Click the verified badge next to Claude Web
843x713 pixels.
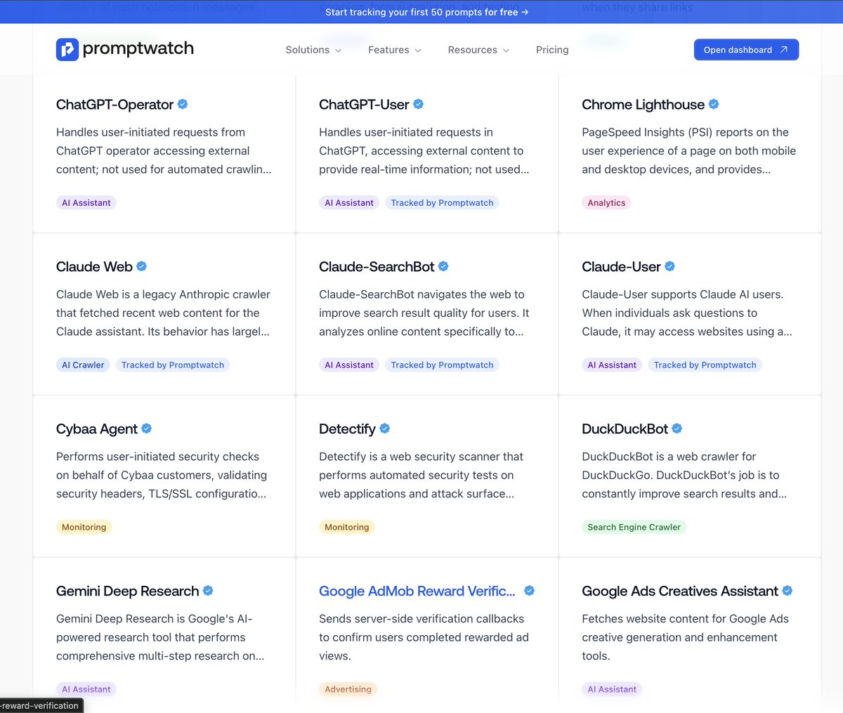coord(141,266)
